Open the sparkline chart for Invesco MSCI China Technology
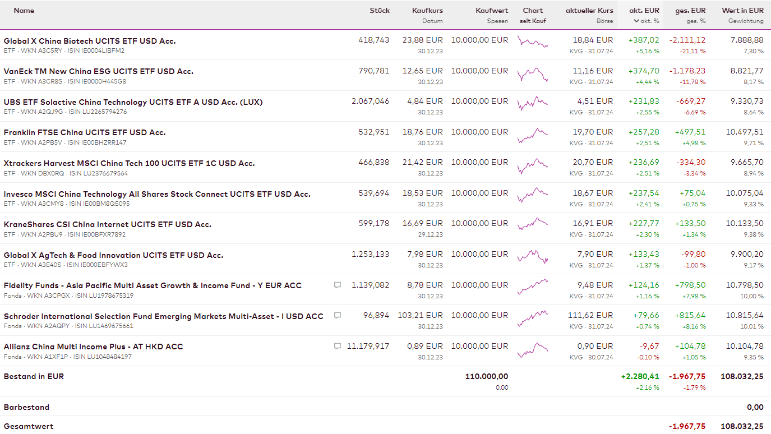The width and height of the screenshot is (771, 434). [532, 195]
